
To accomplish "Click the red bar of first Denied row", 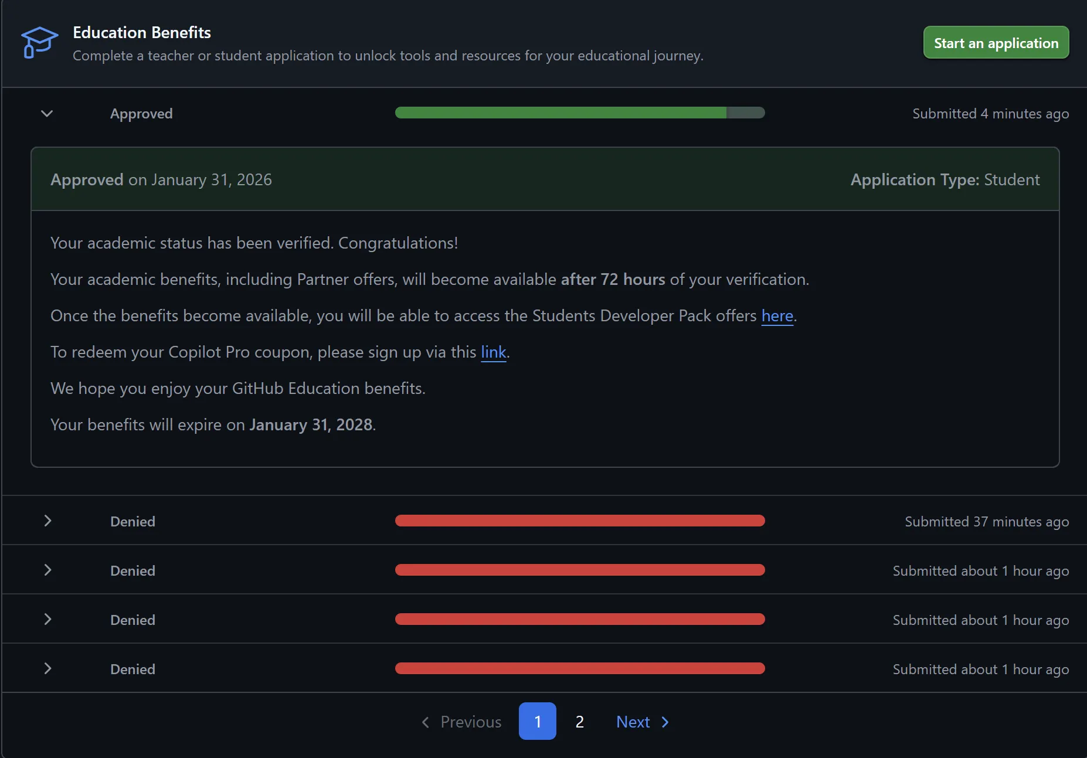I will coord(579,521).
